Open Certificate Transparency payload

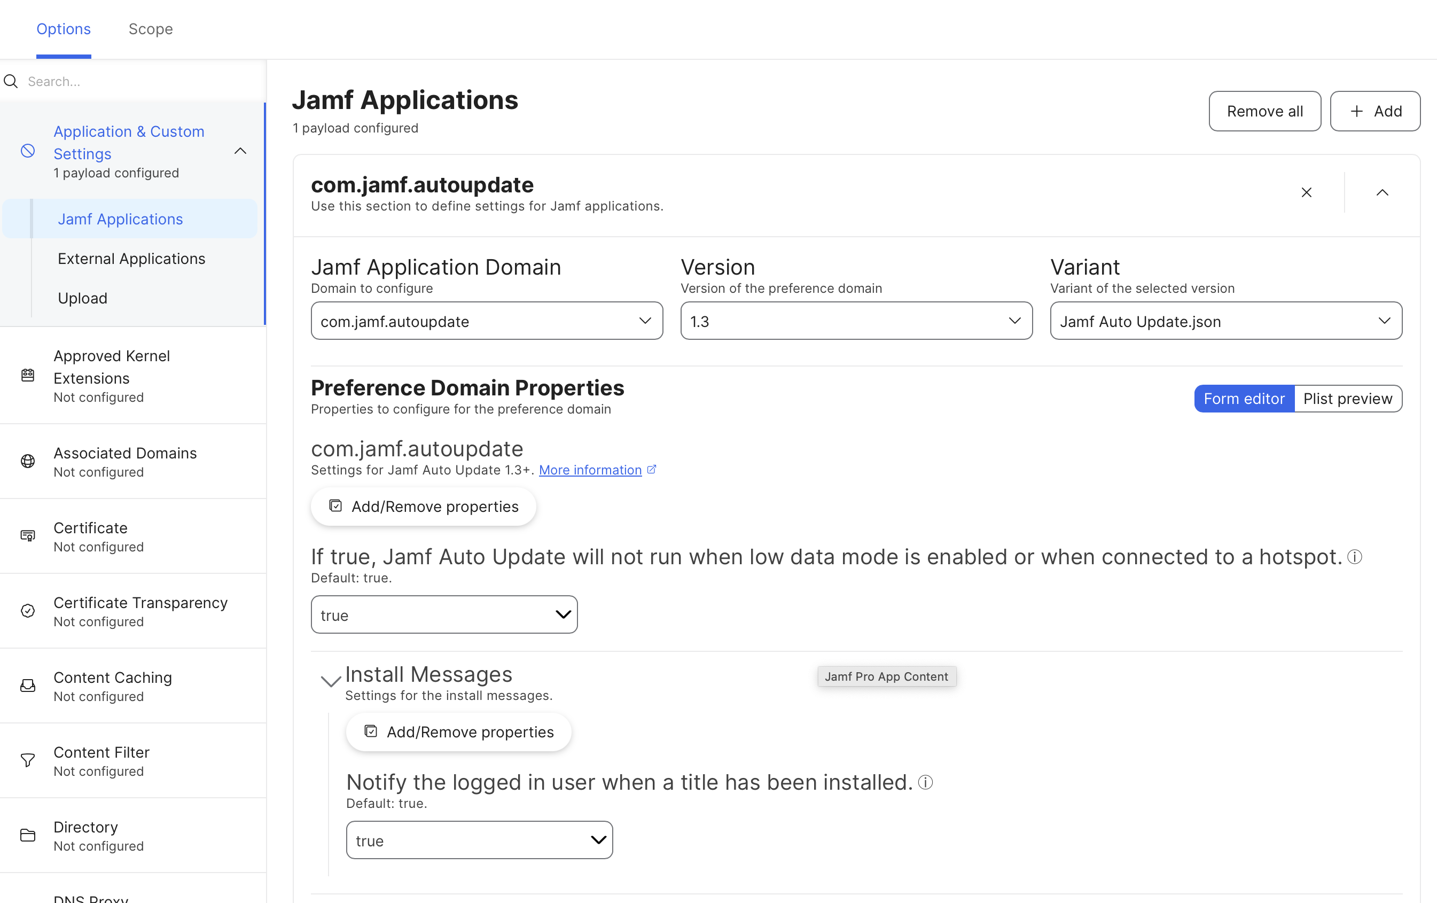coord(132,611)
